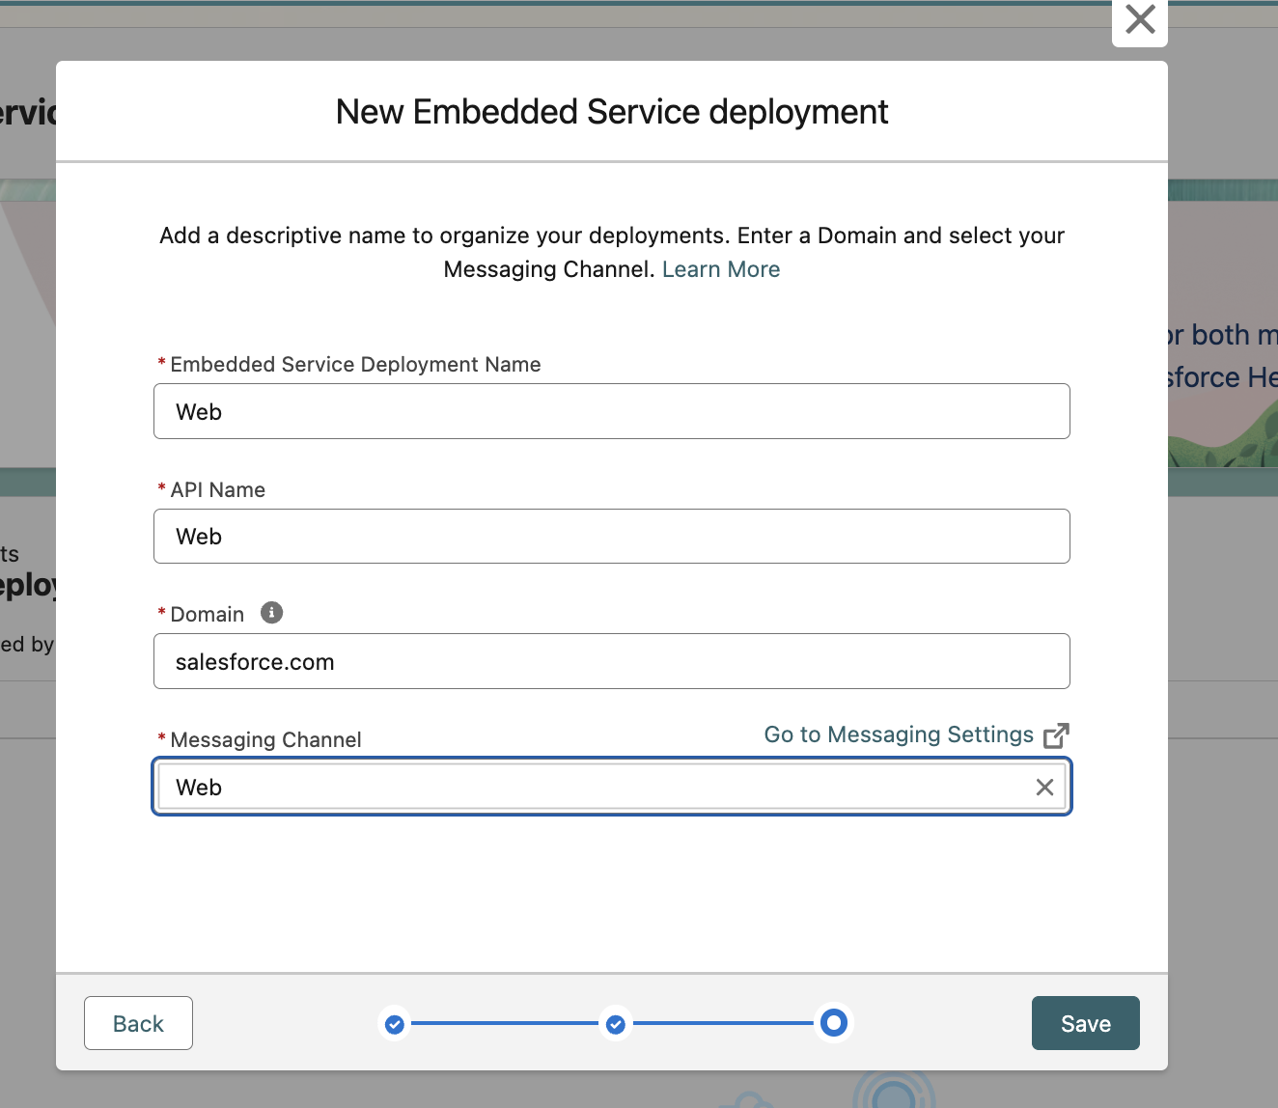Save the new deployment

tap(1085, 1023)
